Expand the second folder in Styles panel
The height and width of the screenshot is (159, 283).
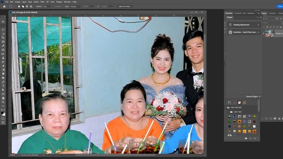pos(229,112)
